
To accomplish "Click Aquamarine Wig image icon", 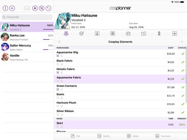I will (62, 56).
